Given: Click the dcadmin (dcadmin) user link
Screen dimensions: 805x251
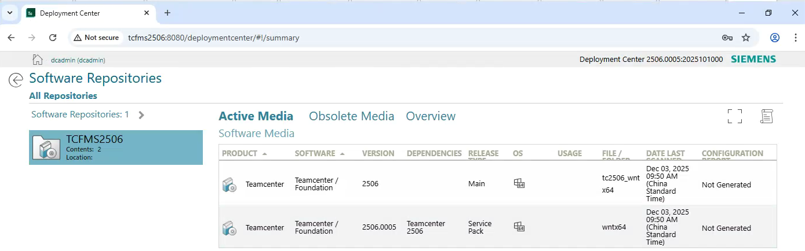Looking at the screenshot, I should point(78,60).
